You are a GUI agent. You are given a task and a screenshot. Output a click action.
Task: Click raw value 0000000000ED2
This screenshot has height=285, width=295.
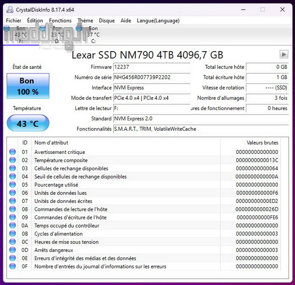pos(257,201)
